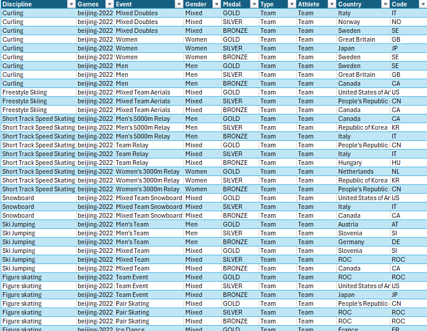Open the Type column filter dropdown
This screenshot has height=331, width=427.
292,4
